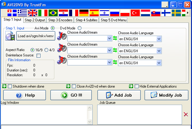The width and height of the screenshot is (192, 129).
Task: Click inside the Job Queue list box
Action: pyautogui.click(x=139, y=115)
